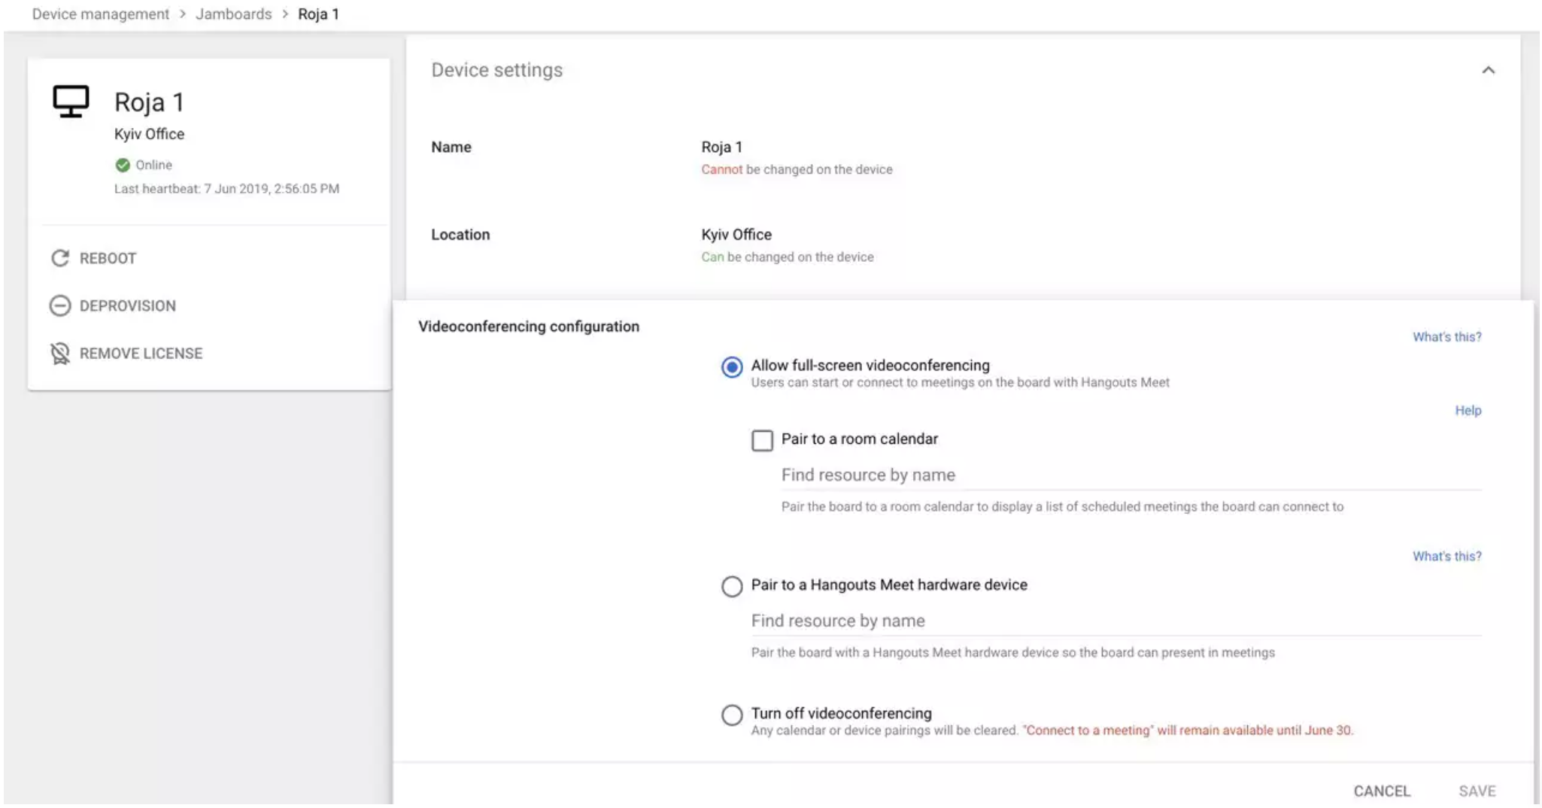The height and width of the screenshot is (808, 1542).
Task: Click the red 'Connect to a meeting' notice text
Action: coord(1188,730)
